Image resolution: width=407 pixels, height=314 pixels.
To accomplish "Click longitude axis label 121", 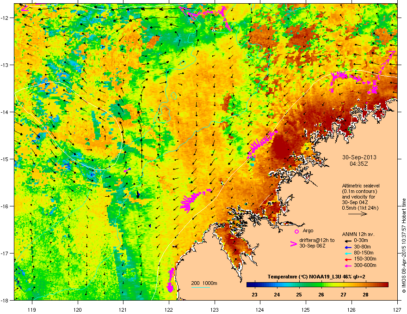I will point(123,309).
